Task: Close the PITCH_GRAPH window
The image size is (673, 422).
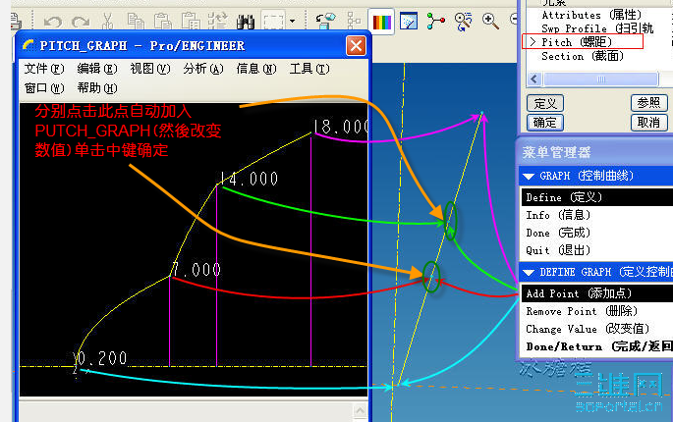Action: coord(356,45)
